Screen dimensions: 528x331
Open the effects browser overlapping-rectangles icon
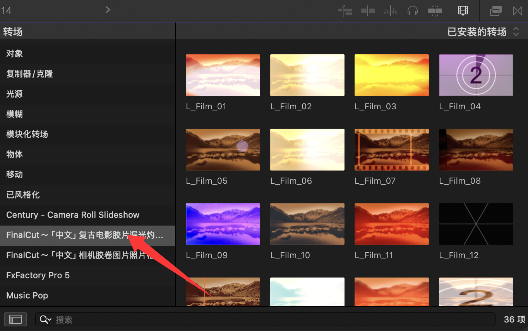coord(495,11)
